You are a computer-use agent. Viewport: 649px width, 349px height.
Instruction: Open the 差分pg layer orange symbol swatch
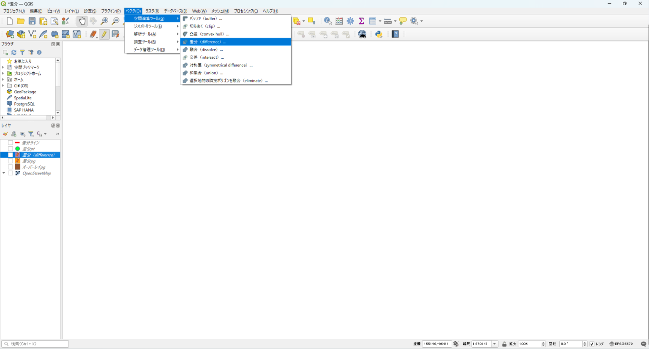click(x=18, y=161)
